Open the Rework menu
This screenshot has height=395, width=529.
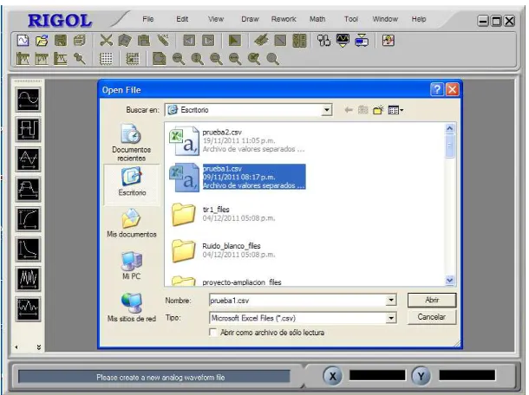click(284, 19)
